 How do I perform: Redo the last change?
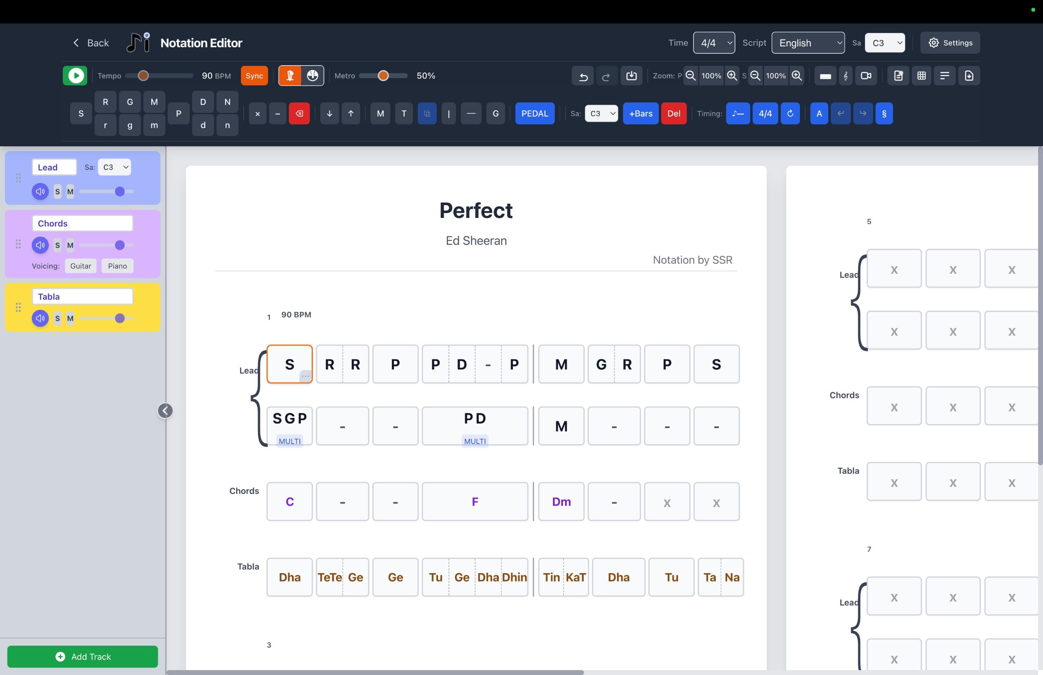click(x=607, y=75)
